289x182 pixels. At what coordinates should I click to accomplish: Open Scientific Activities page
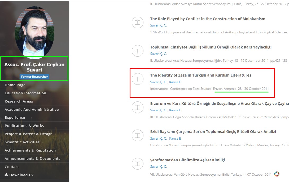coord(22,142)
